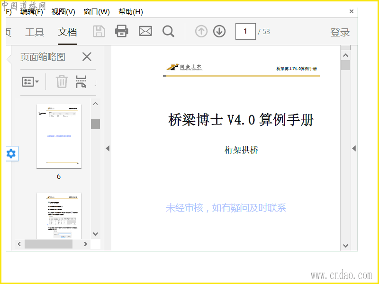Viewport: 379px width, 284px height.
Task: Delete selected page with trash icon
Action: coord(62,81)
